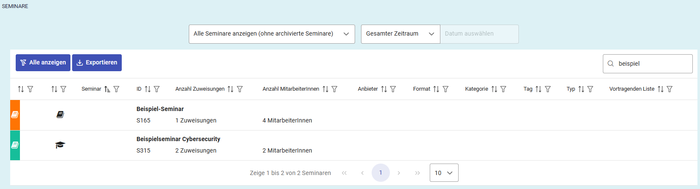Click the Alle anzeigen button
The image size is (700, 189).
click(43, 63)
